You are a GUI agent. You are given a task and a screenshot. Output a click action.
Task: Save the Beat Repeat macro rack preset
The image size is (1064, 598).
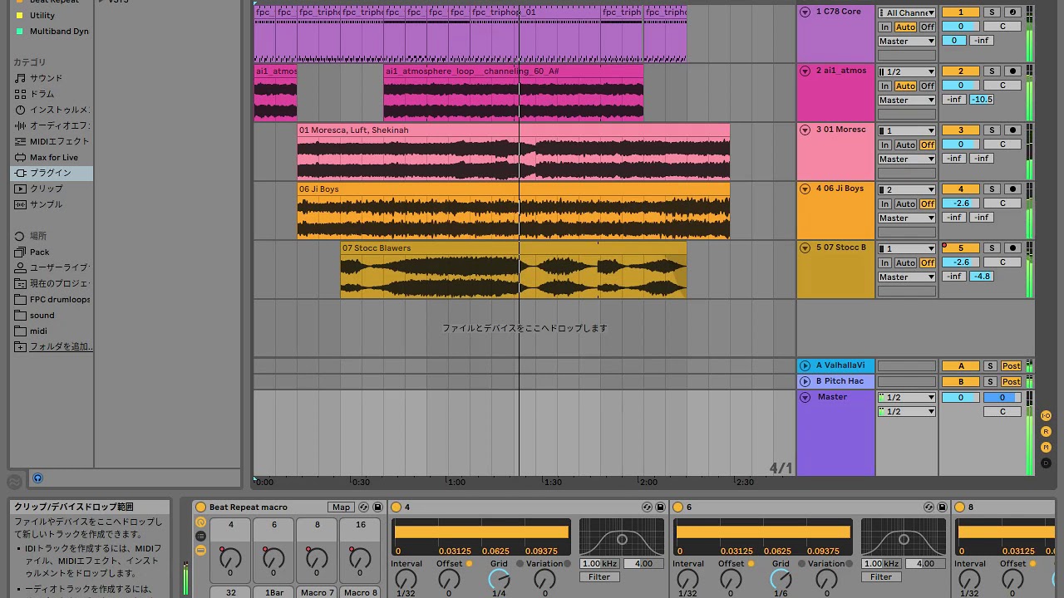(x=377, y=507)
